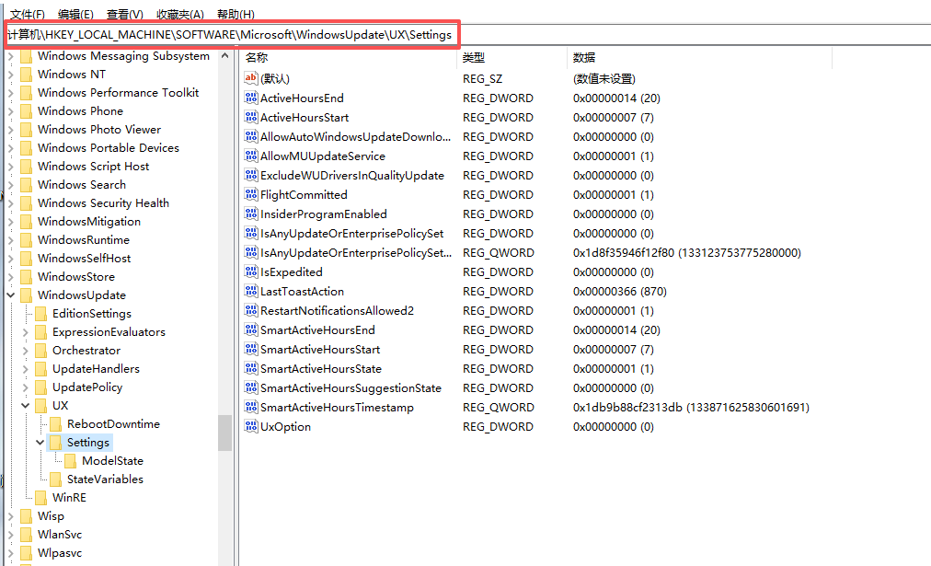931x566 pixels.
Task: Open the 文件(F) menu
Action: click(28, 14)
